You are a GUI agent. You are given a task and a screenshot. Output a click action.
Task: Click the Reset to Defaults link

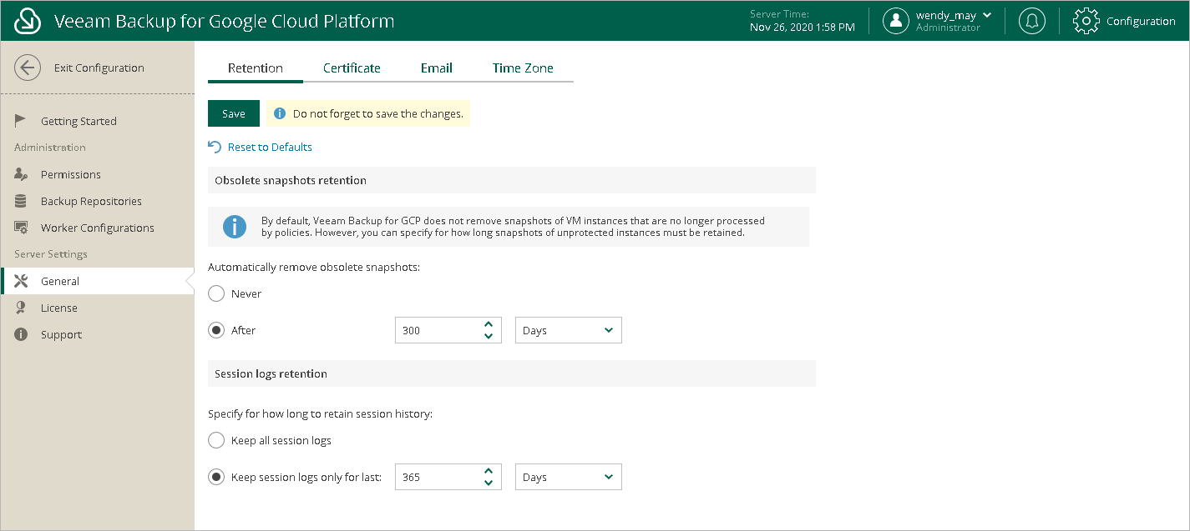coord(270,147)
